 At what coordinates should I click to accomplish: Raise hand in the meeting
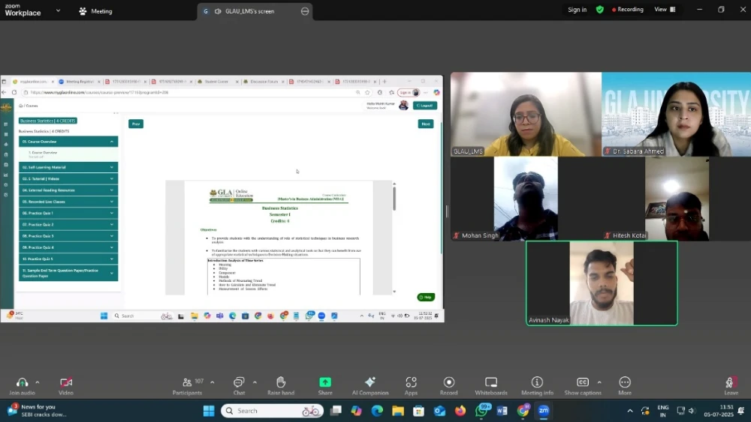(281, 382)
